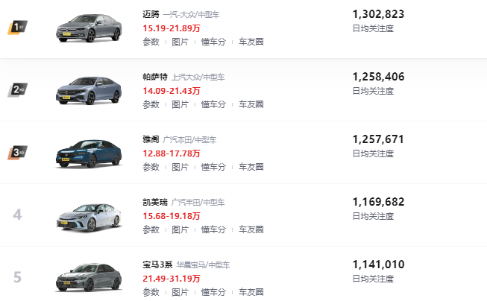Open 车友圈 community for 迈腾
The image size is (487, 301).
click(251, 42)
